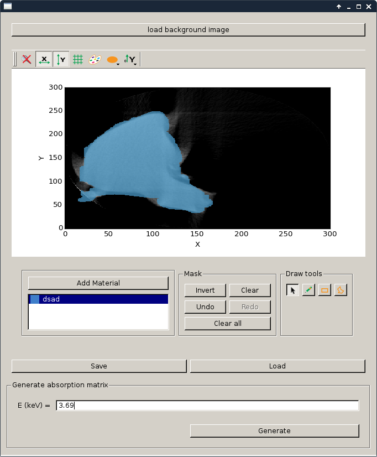Clear the current mask

(x=250, y=290)
